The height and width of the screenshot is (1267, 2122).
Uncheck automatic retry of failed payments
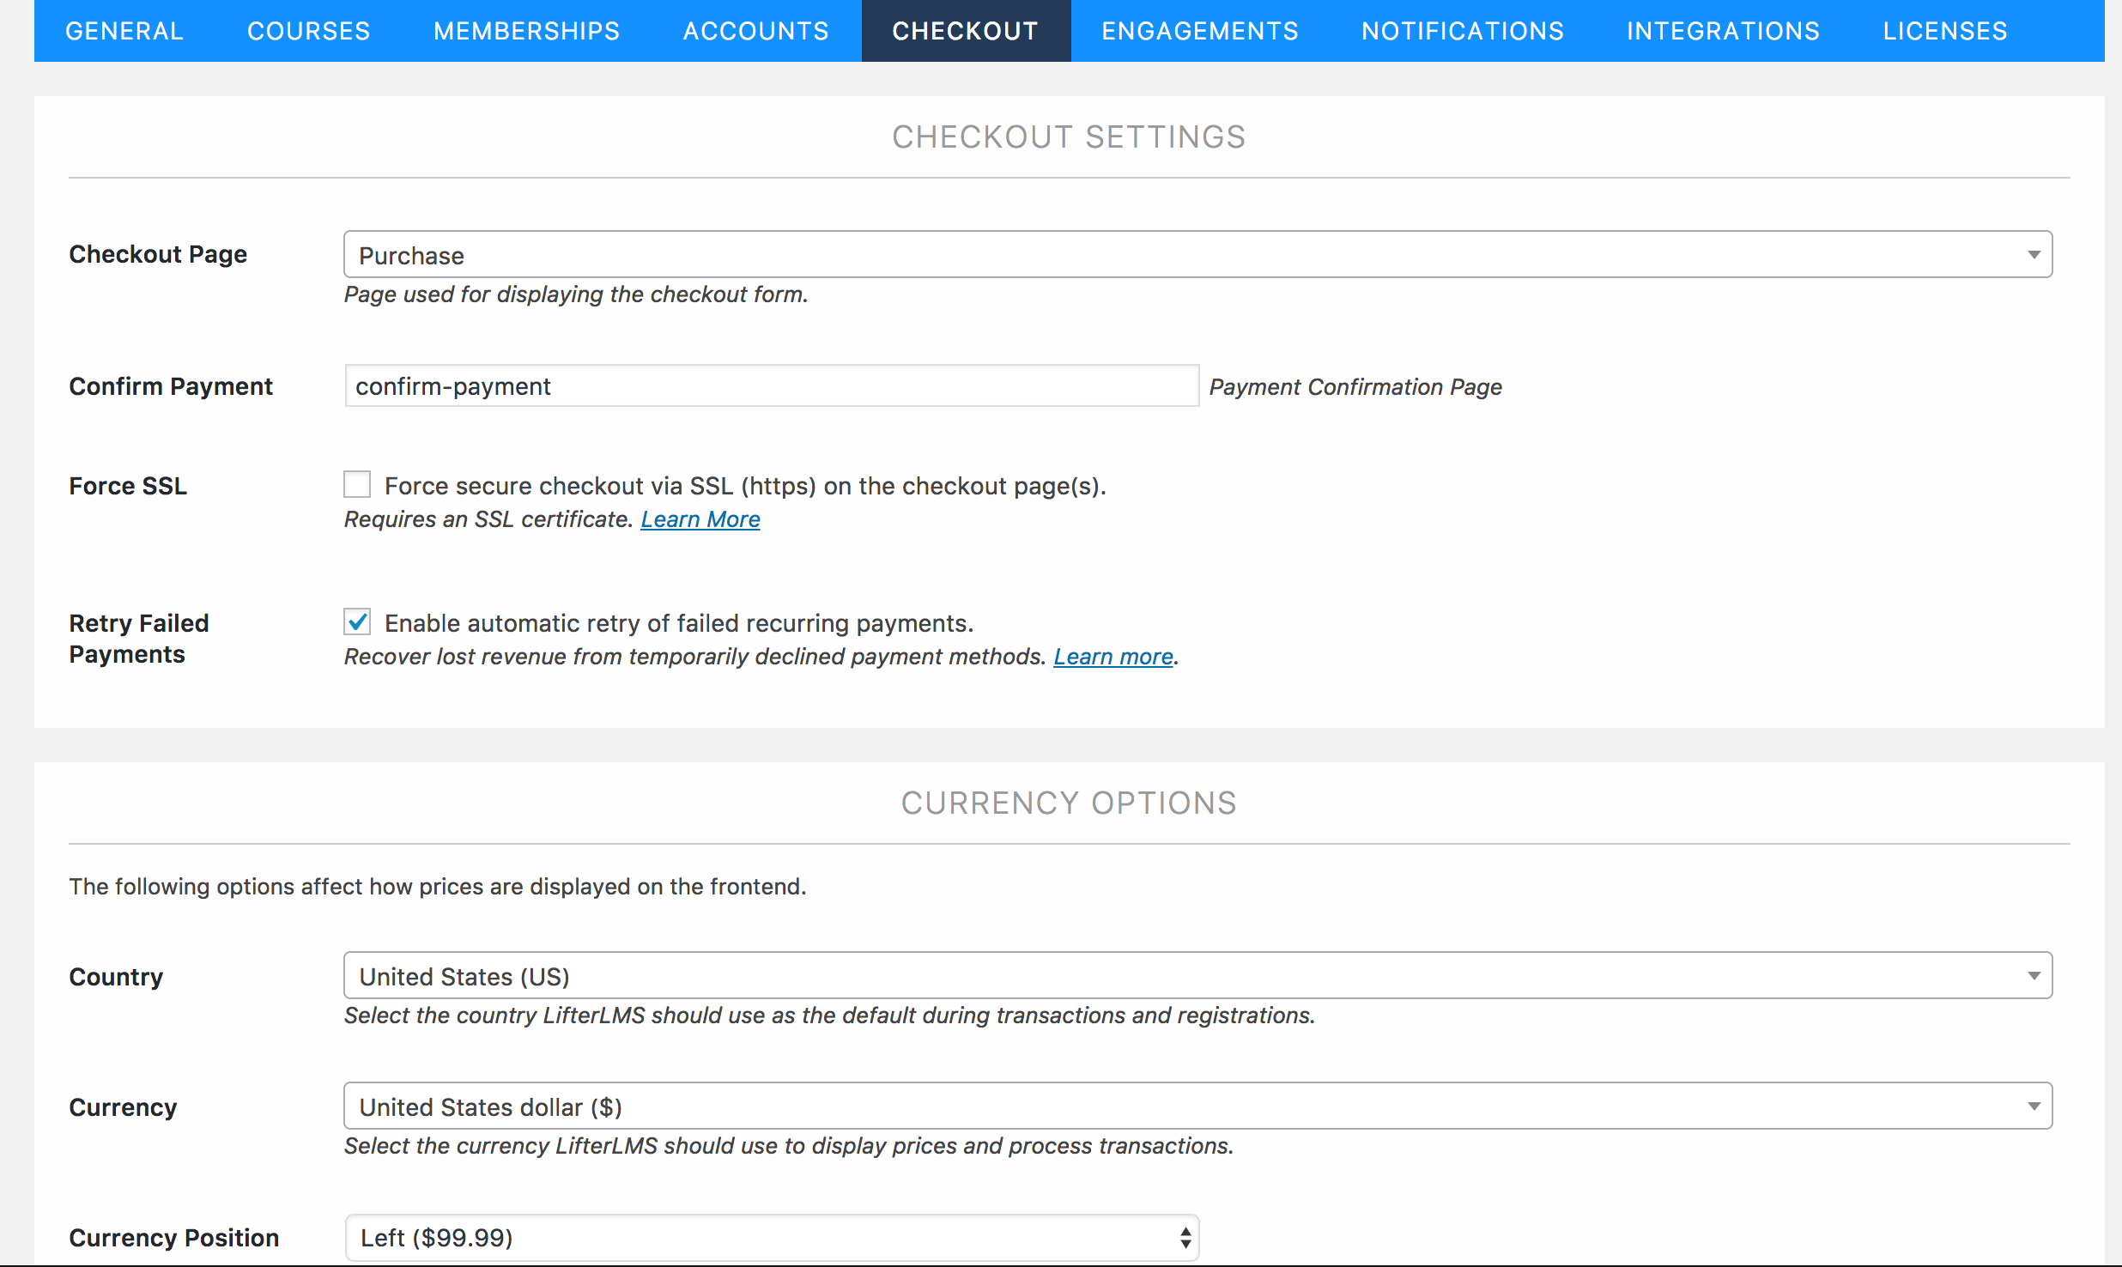click(357, 622)
